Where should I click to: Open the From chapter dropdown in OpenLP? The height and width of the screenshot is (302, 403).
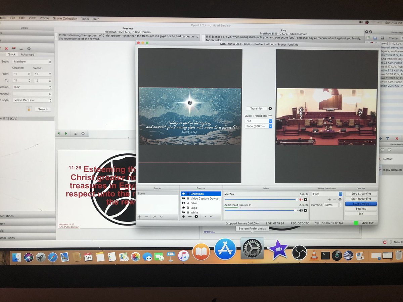click(22, 74)
